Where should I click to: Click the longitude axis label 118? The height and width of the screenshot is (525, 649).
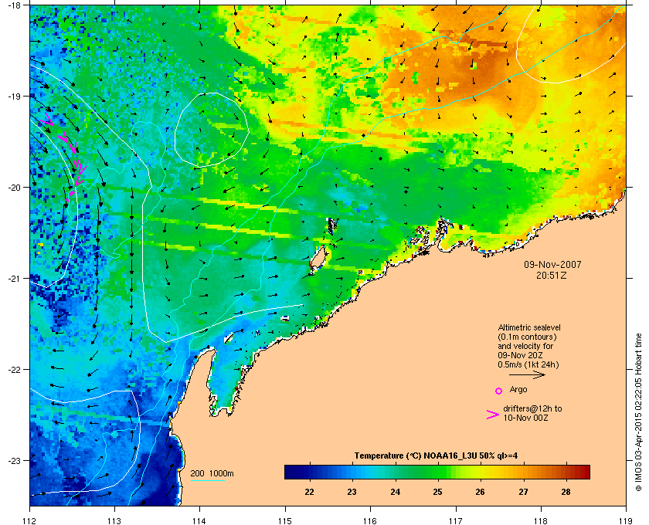tap(541, 520)
